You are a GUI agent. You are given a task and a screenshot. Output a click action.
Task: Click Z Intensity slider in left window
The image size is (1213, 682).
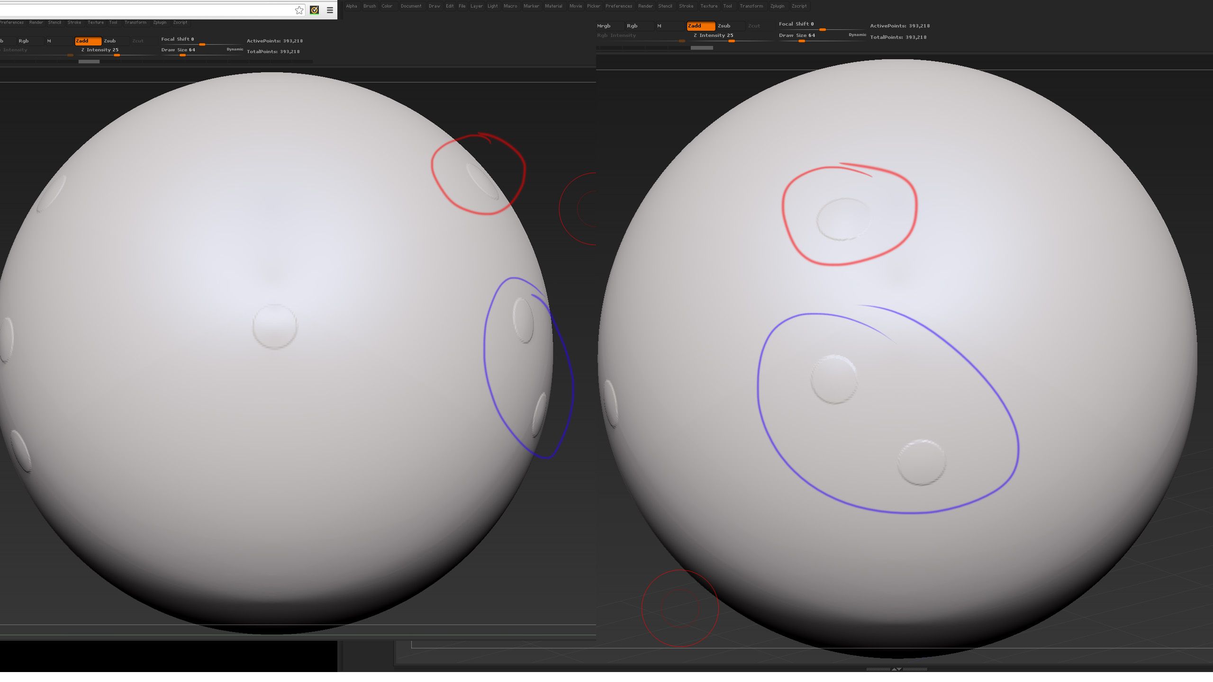click(117, 51)
